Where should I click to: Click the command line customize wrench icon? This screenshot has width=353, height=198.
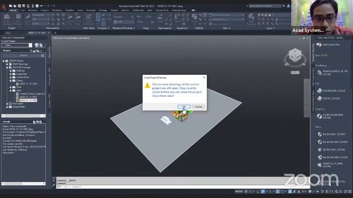(54, 185)
